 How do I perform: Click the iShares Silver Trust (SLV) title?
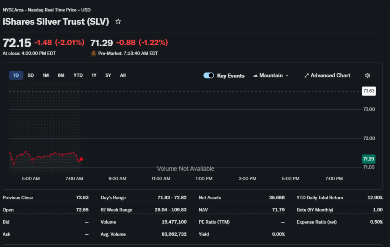[56, 22]
